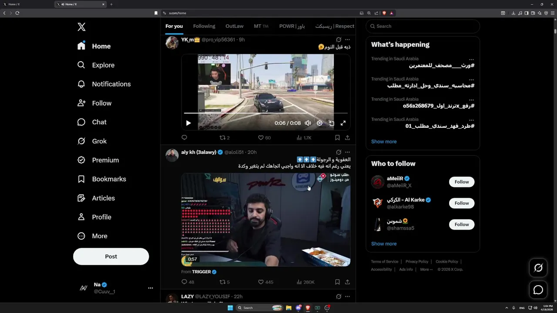Reload the page in browser toolbar
This screenshot has width=557, height=313.
17,13
